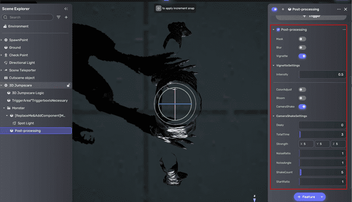The image size is (352, 202).
Task: Select Directional Light in Scene Explorer
Action: click(x=22, y=63)
